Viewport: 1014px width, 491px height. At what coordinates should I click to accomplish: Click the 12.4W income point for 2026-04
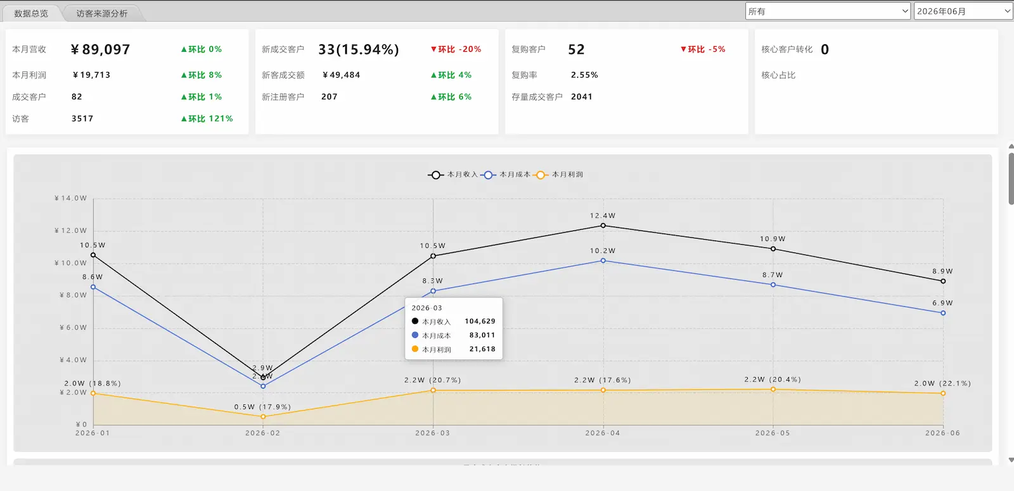(x=603, y=225)
